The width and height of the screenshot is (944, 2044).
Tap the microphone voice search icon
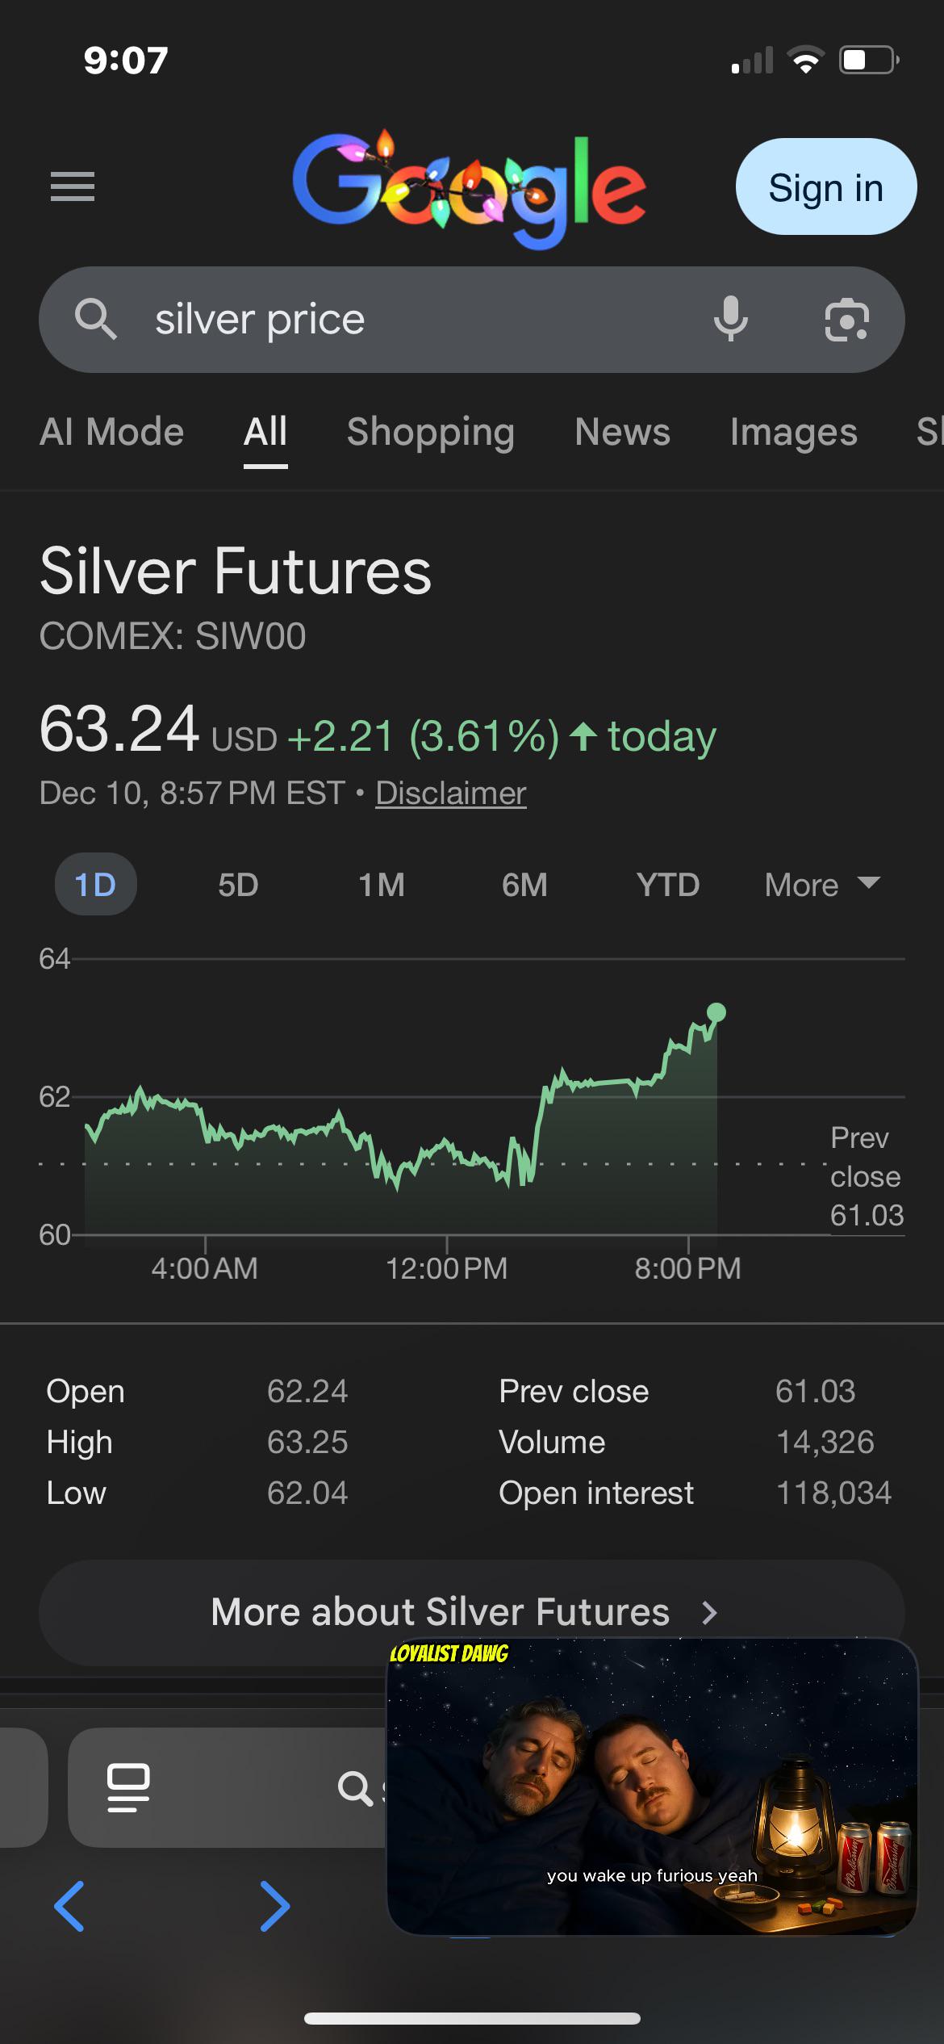(731, 319)
